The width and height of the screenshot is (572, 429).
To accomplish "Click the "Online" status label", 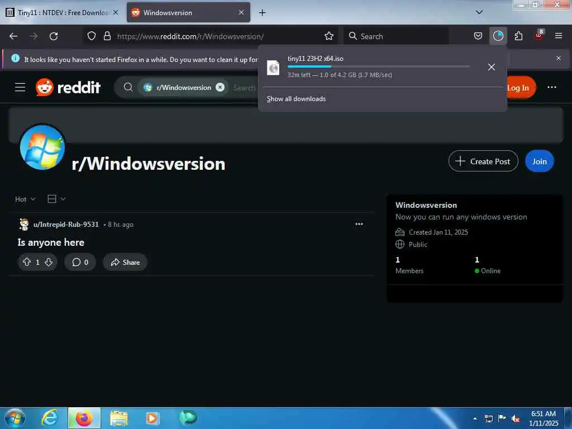I will tap(490, 271).
